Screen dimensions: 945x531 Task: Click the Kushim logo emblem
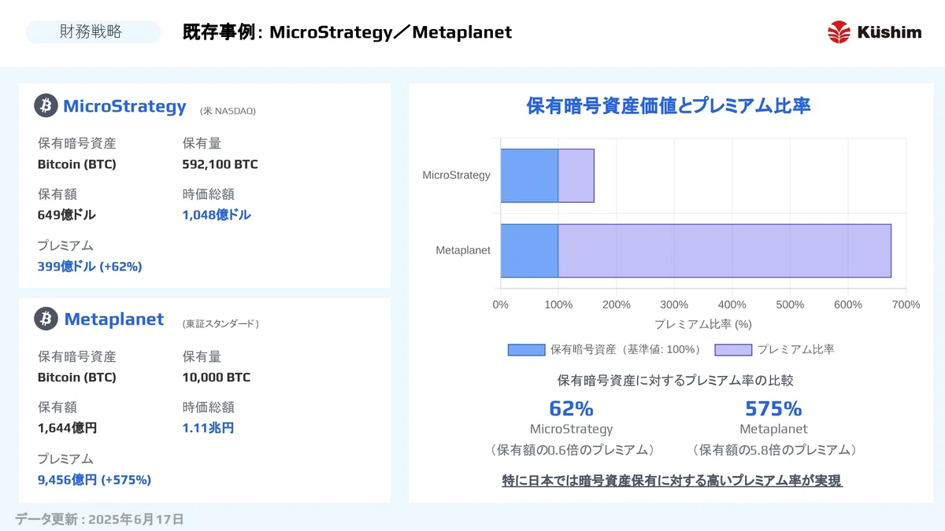coord(839,31)
